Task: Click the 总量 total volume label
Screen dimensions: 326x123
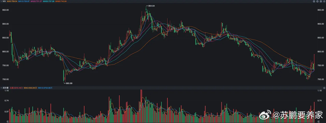Action: click(x=16, y=88)
